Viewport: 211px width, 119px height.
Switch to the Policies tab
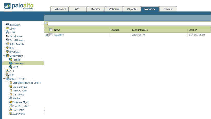point(114,9)
